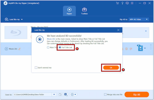Switch to the Toolbox tab
The image size is (154, 100).
84,11
